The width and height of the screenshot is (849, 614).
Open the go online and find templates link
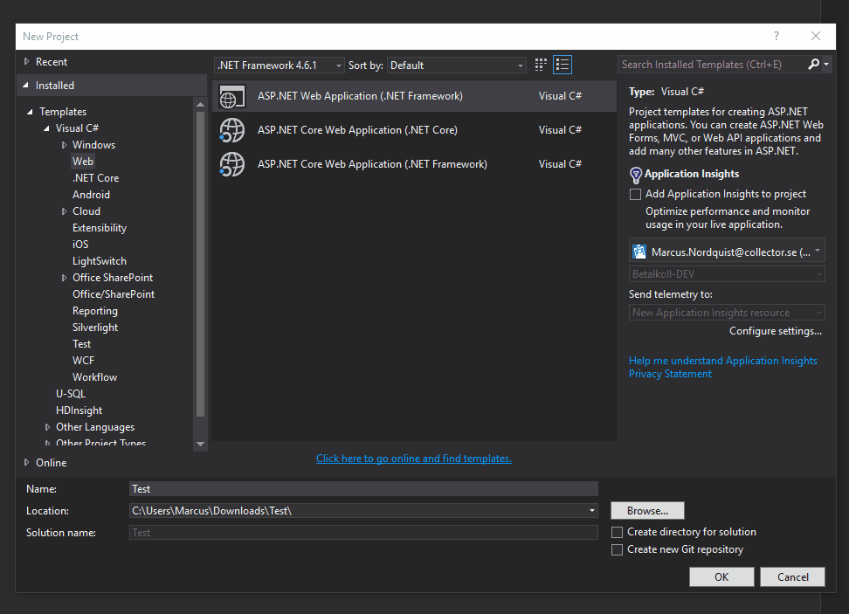413,458
